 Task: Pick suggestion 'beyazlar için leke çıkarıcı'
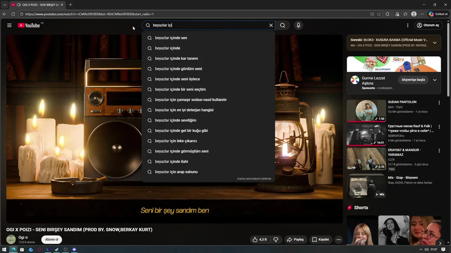tap(208, 141)
